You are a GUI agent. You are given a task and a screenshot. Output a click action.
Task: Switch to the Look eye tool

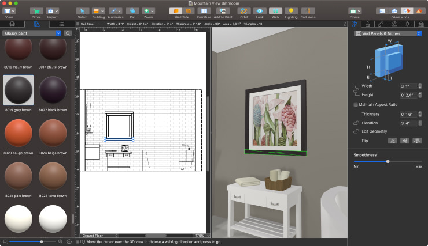260,11
